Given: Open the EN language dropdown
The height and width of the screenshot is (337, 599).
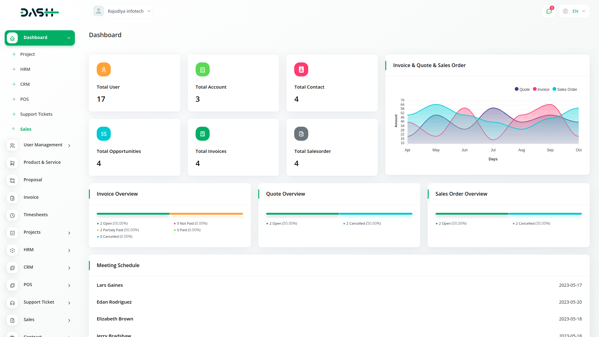Looking at the screenshot, I should [x=574, y=11].
